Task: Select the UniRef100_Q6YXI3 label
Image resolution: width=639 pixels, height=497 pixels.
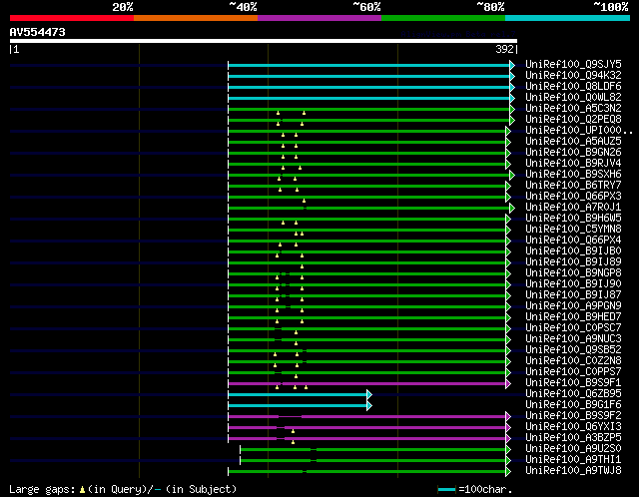Action: (x=573, y=427)
